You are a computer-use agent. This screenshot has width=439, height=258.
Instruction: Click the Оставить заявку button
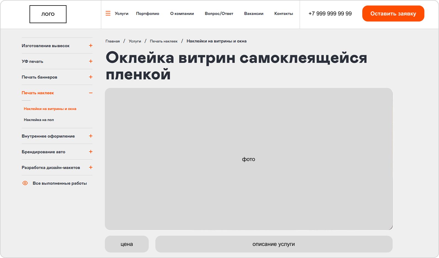393,14
